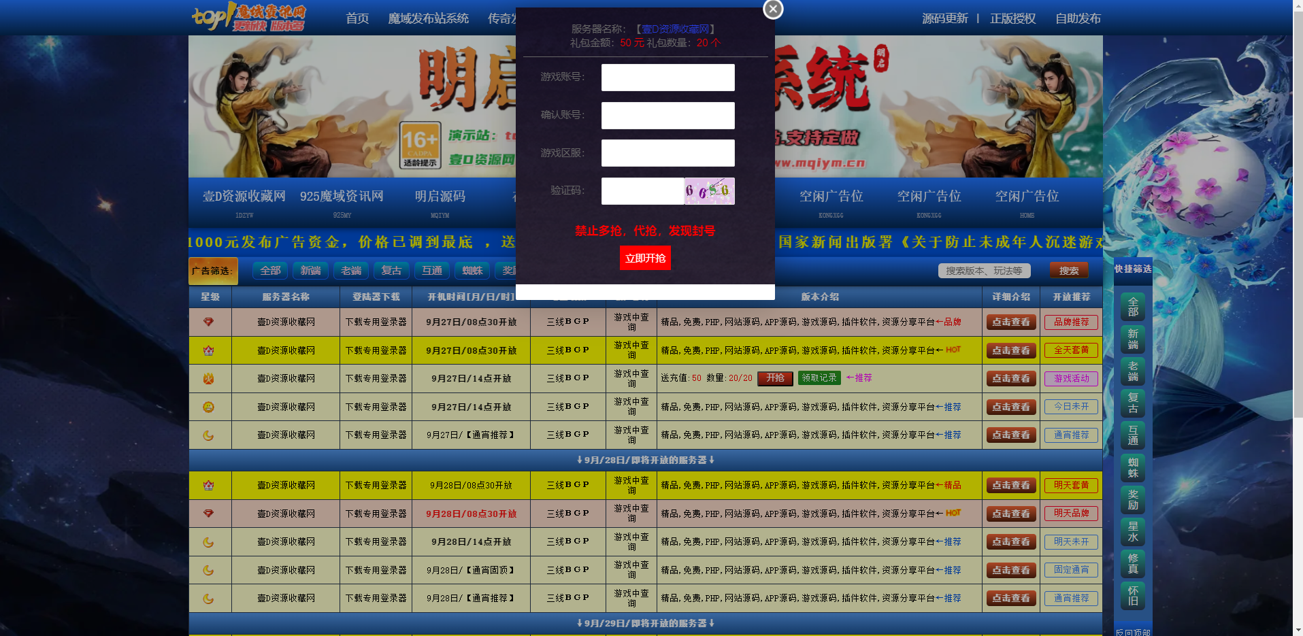1303x636 pixels.
Task: Open 自助发布 in top navigation
Action: point(1078,18)
